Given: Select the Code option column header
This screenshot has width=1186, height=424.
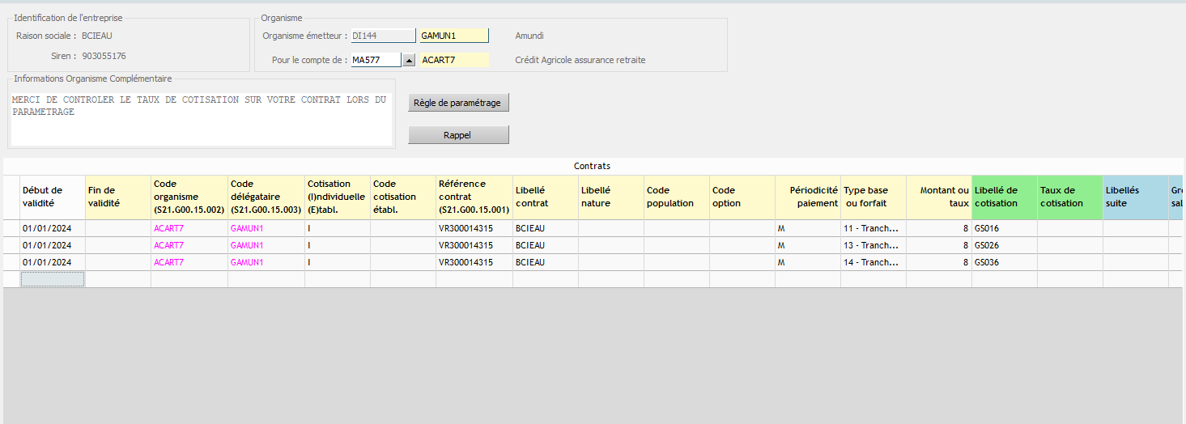Looking at the screenshot, I should pos(742,197).
